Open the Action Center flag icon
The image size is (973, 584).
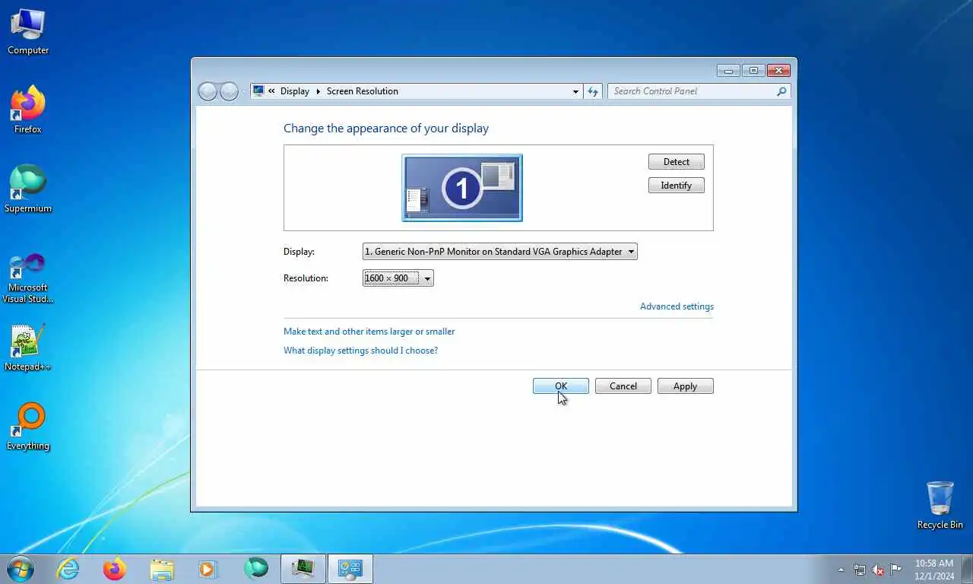pyautogui.click(x=896, y=570)
